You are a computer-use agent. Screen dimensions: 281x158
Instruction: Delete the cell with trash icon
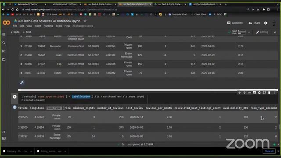269,93
